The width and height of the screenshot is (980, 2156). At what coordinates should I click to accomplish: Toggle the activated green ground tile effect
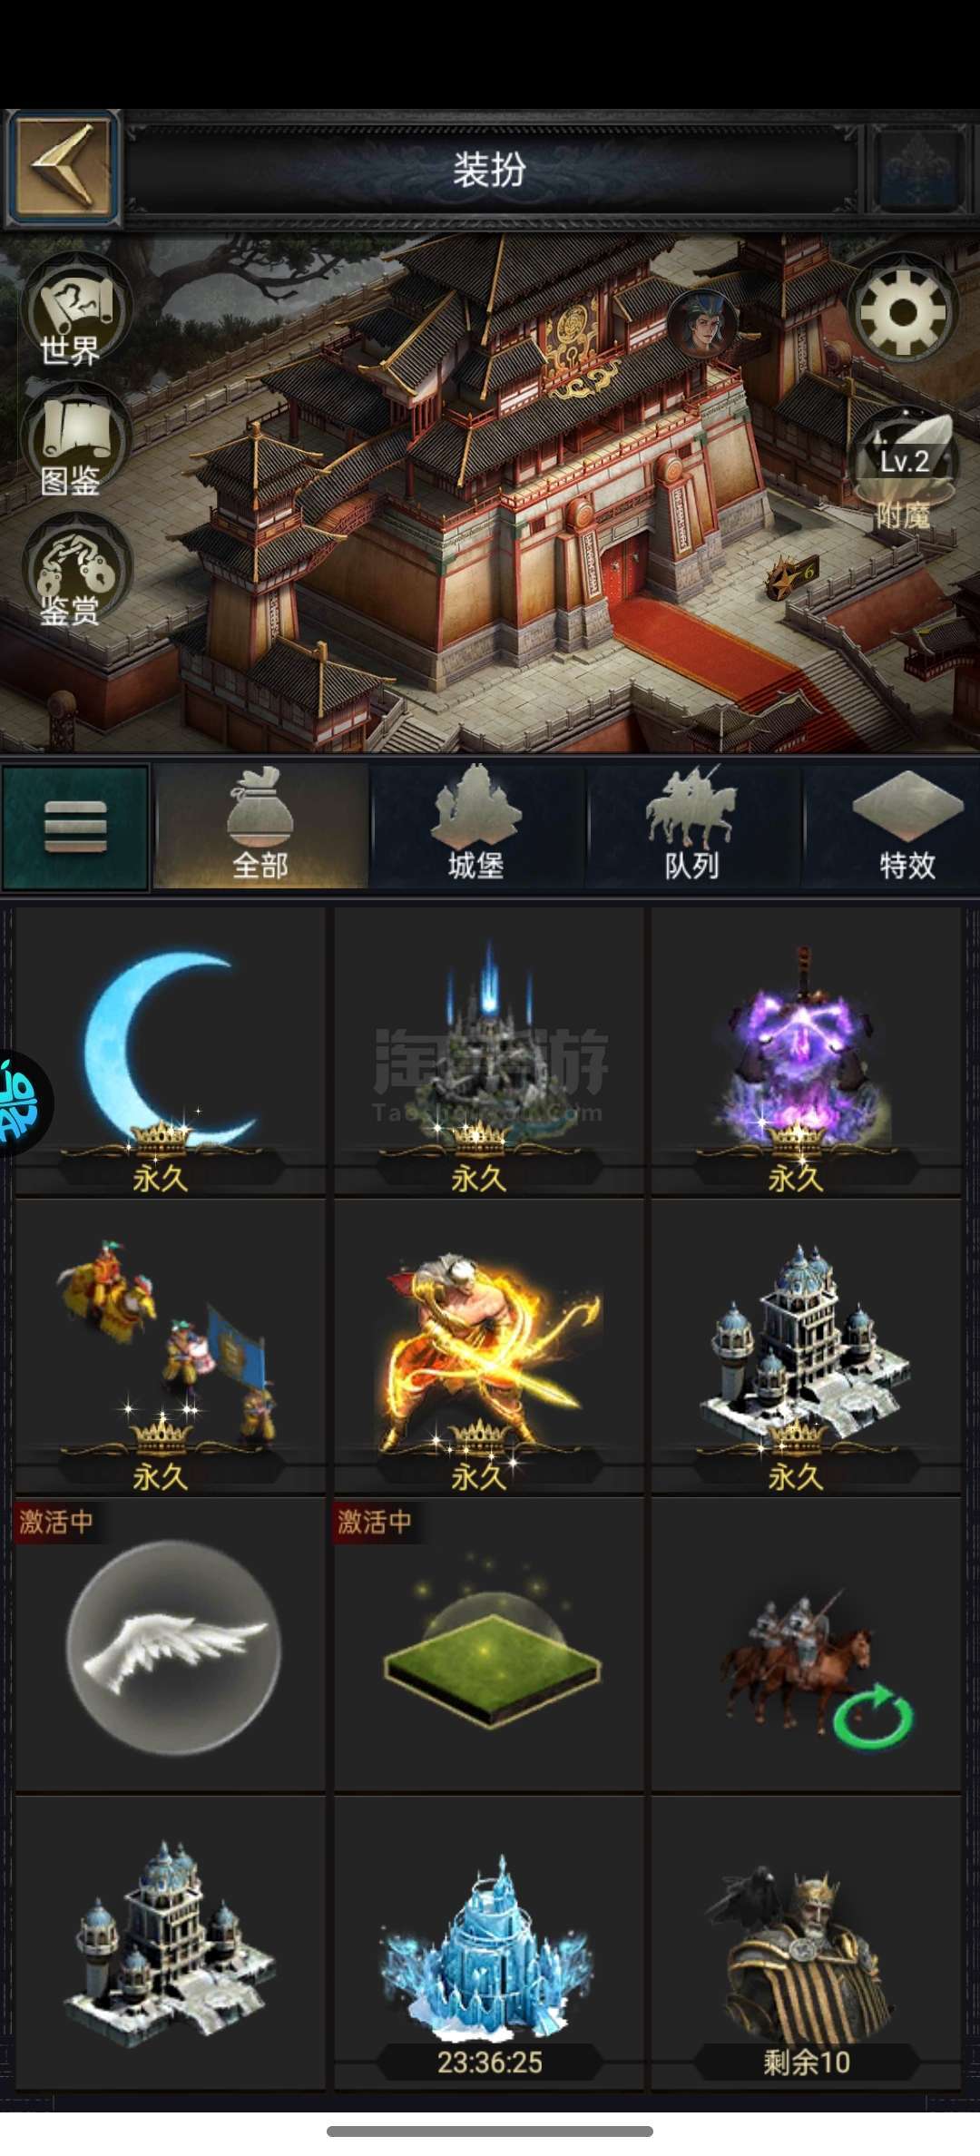(488, 1644)
